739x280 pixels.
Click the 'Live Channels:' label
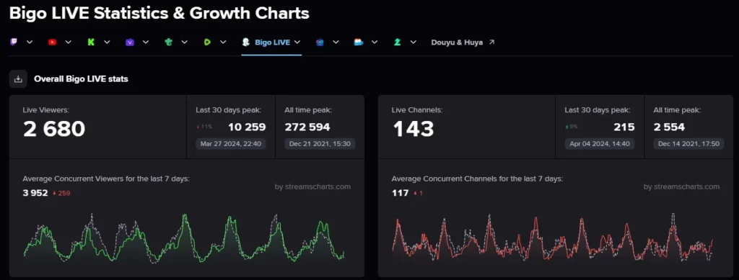click(x=417, y=110)
